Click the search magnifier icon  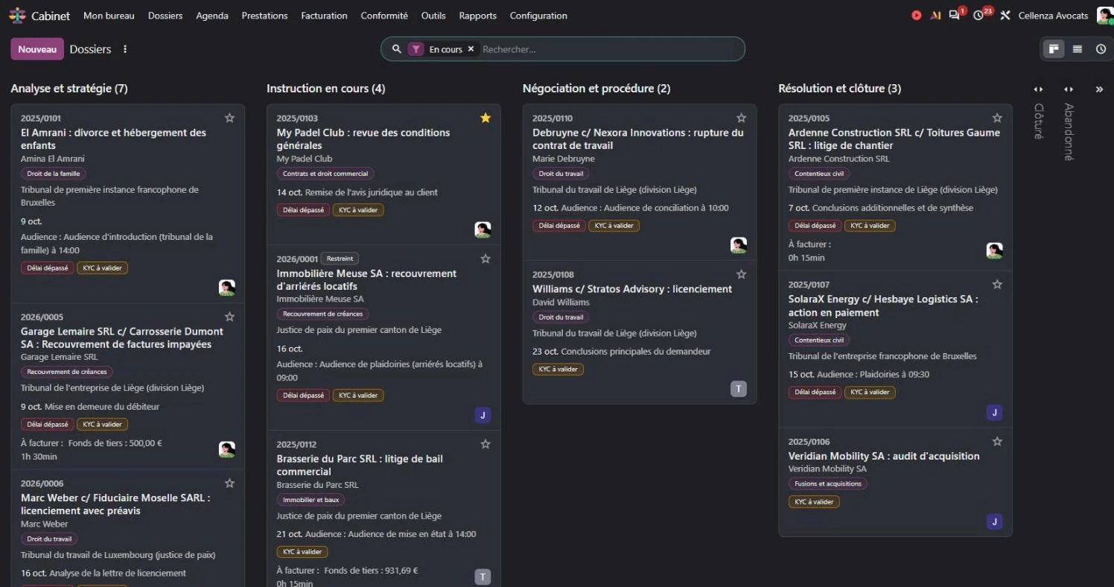coord(396,49)
